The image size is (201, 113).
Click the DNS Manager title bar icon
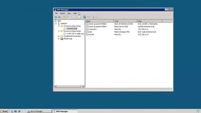pyautogui.click(x=55, y=10)
